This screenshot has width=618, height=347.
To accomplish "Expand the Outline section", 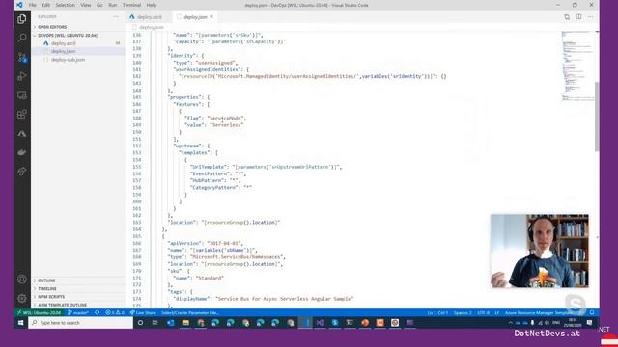I will pyautogui.click(x=78, y=280).
